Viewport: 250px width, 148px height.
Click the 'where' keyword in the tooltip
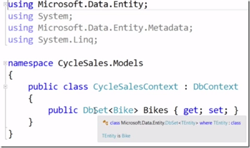coord(206,123)
